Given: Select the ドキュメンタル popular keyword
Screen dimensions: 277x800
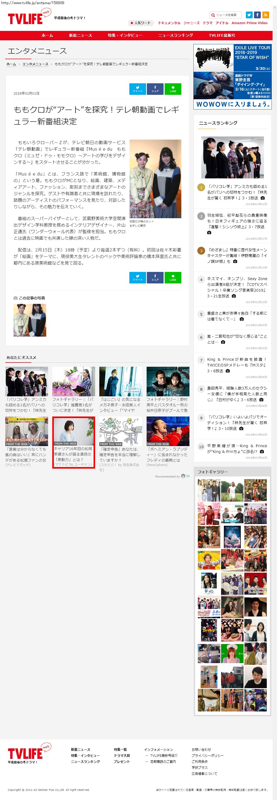Looking at the screenshot, I should pos(169,23).
